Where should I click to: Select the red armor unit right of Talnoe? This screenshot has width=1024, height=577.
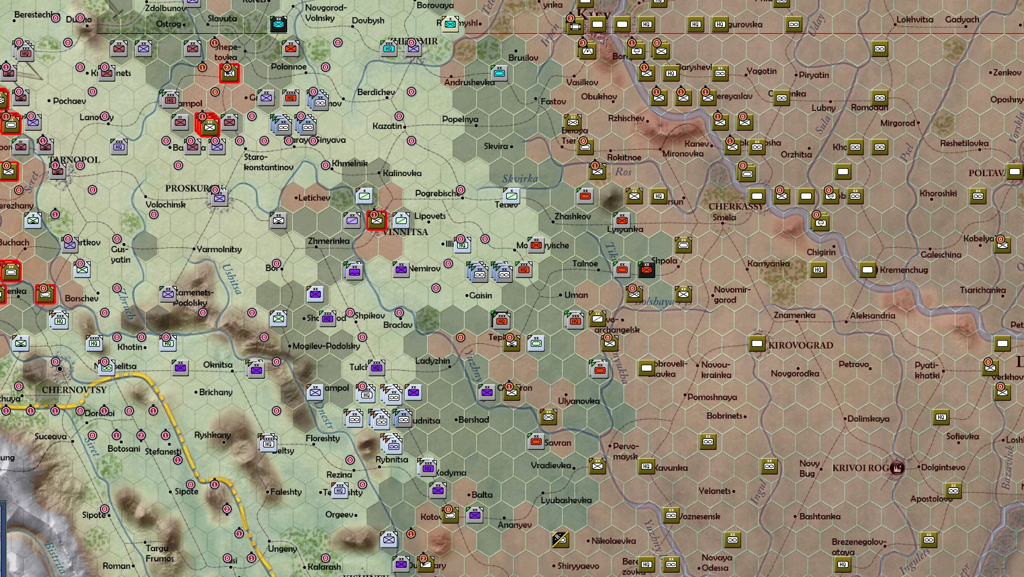point(622,269)
